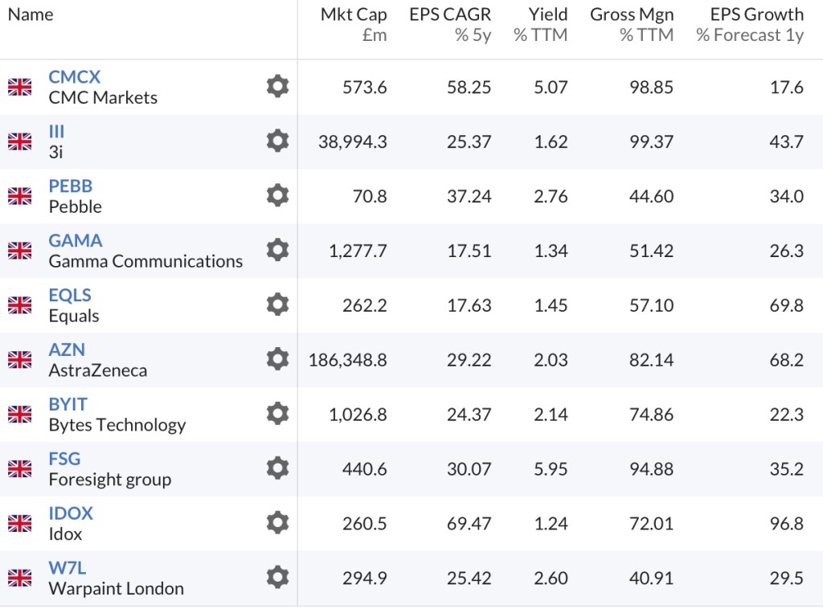Viewport: 823px width, 613px height.
Task: Follow the IDOX ticker link
Action: [x=71, y=513]
